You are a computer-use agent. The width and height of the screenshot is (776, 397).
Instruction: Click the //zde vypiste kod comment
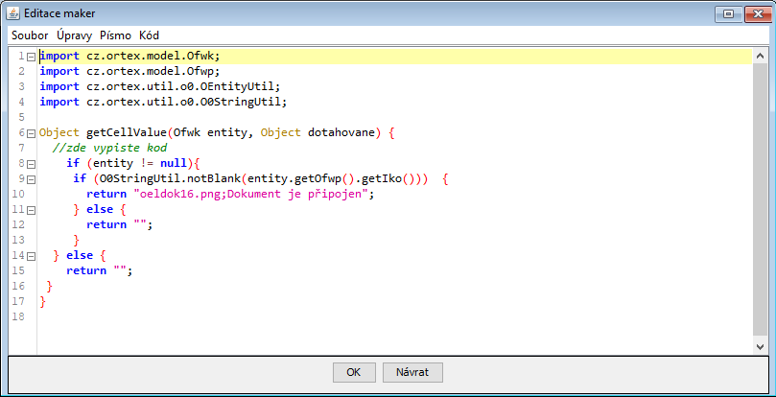110,148
